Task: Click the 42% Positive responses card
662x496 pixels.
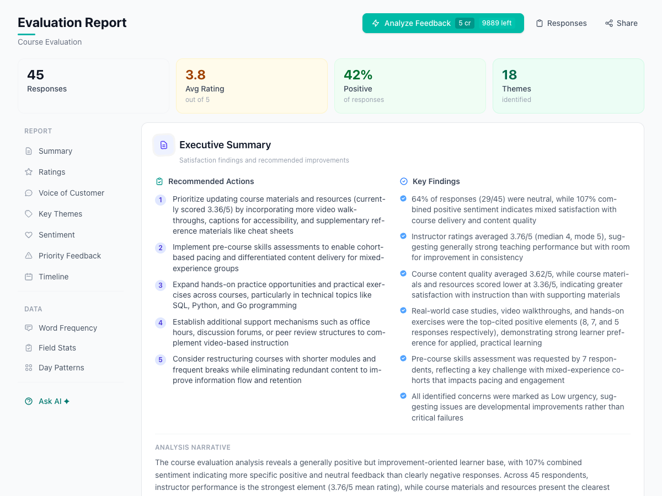Action: click(x=410, y=85)
